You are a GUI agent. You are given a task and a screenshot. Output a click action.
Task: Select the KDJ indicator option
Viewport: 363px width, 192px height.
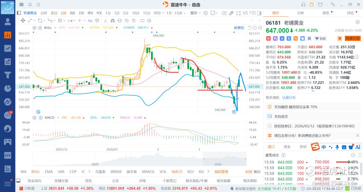tap(190, 172)
